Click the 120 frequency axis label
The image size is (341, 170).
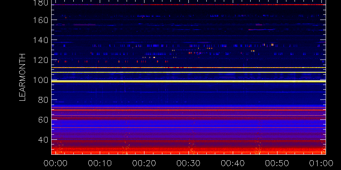click(41, 60)
